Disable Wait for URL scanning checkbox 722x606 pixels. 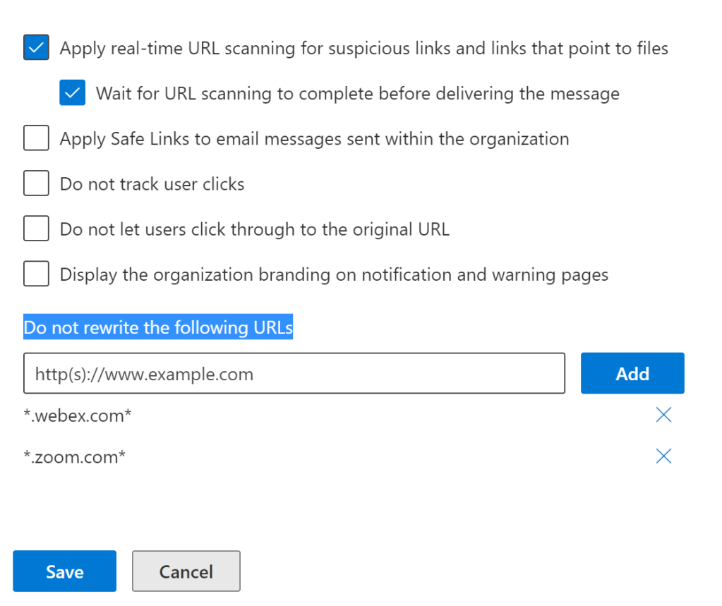73,93
